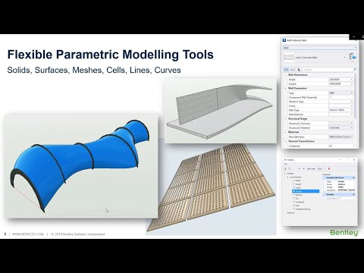
Task: Open the Width value dropdown
Action: point(351,80)
